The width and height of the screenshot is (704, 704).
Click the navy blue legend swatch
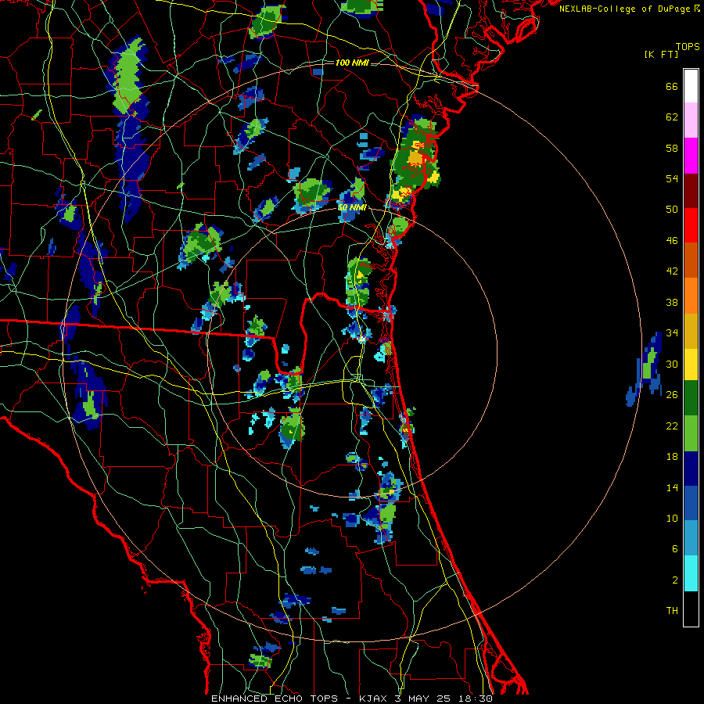(691, 469)
